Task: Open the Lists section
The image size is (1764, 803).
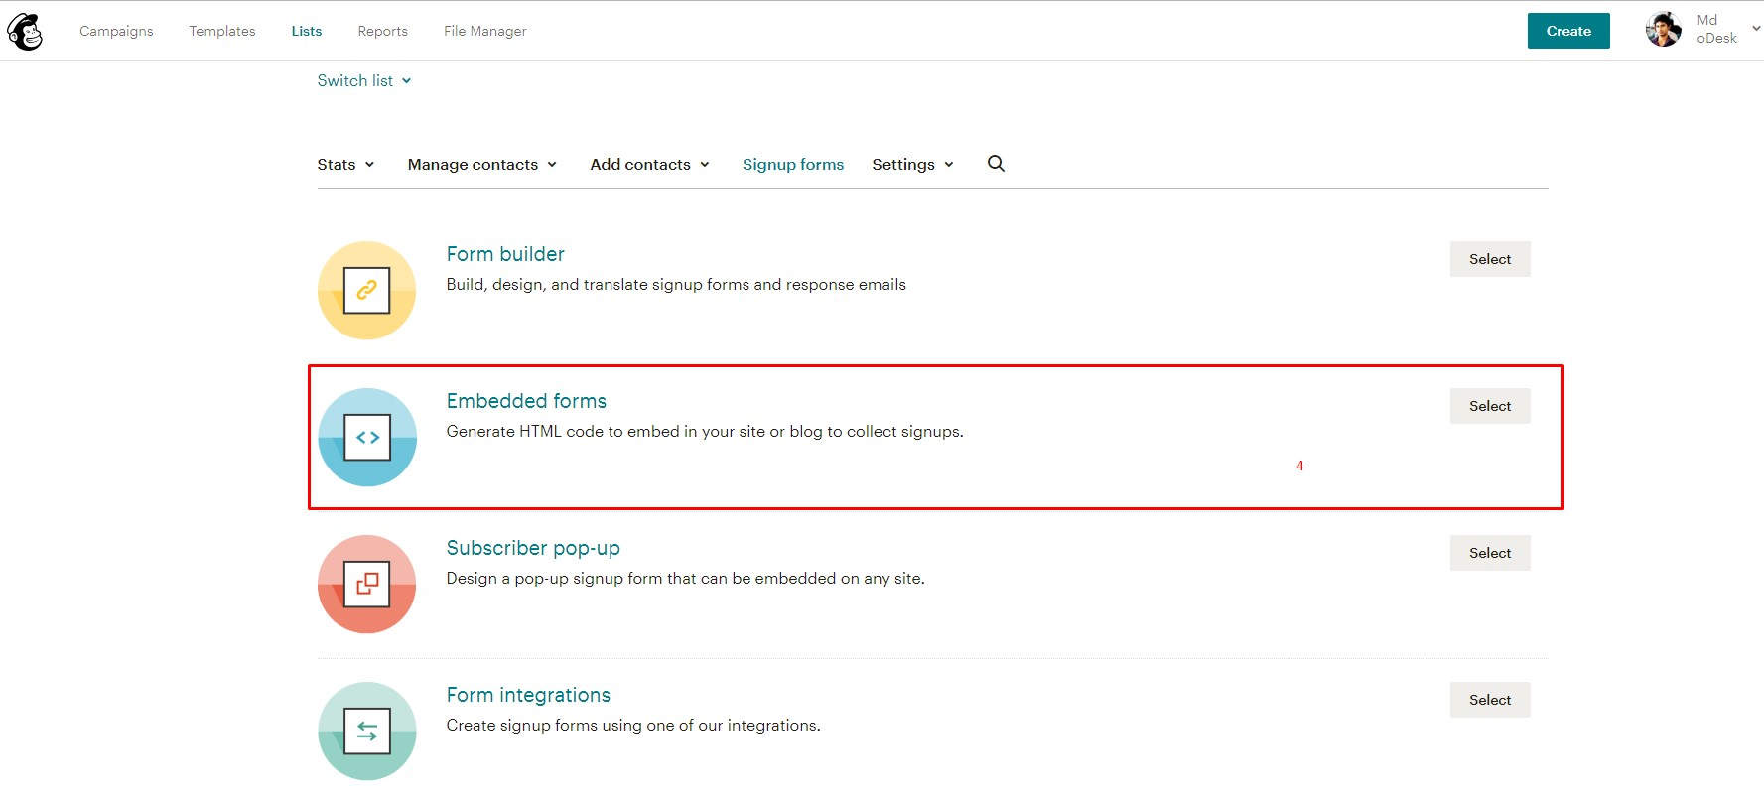Action: (307, 31)
